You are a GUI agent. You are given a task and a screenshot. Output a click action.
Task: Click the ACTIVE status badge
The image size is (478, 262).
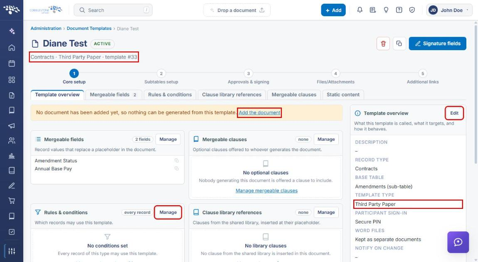102,44
